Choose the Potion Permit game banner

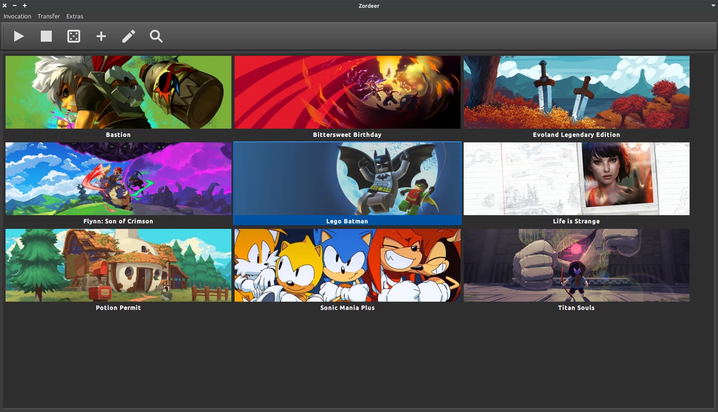pyautogui.click(x=118, y=265)
